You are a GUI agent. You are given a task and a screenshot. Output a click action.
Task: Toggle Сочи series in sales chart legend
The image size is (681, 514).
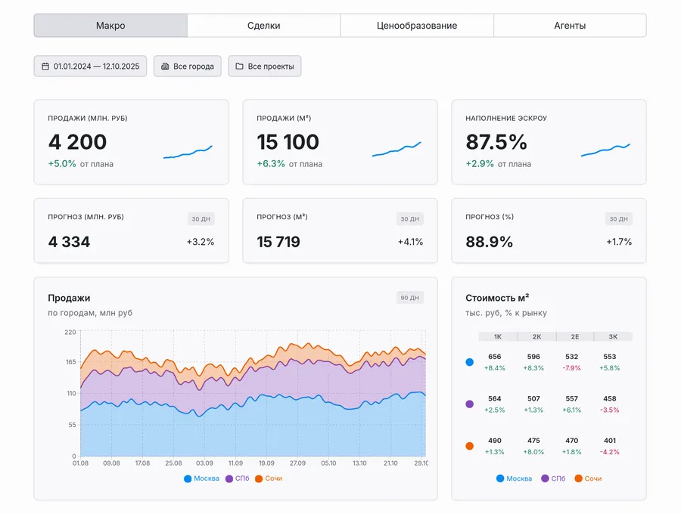pyautogui.click(x=268, y=478)
